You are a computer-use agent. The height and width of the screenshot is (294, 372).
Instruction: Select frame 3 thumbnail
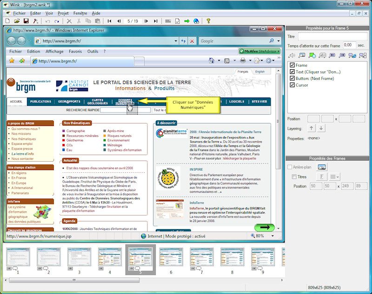[79, 257]
